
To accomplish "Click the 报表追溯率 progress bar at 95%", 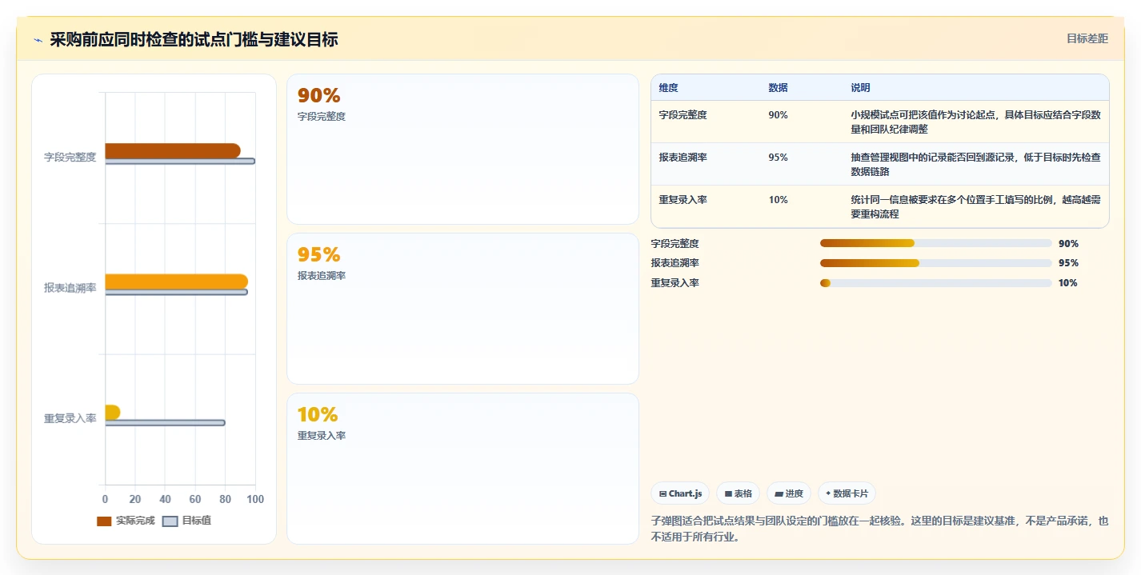I will (x=935, y=263).
